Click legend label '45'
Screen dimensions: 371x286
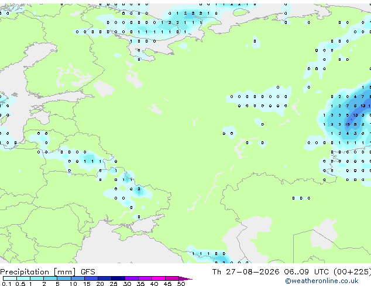click(167, 284)
